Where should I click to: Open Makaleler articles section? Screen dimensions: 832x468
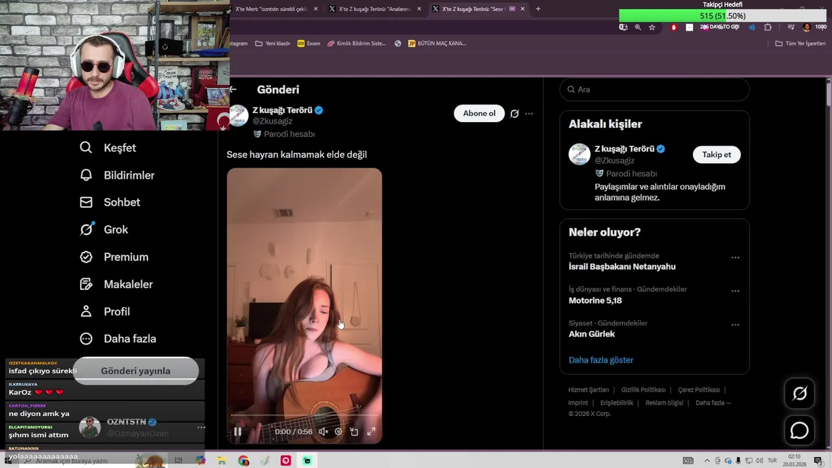click(116, 284)
